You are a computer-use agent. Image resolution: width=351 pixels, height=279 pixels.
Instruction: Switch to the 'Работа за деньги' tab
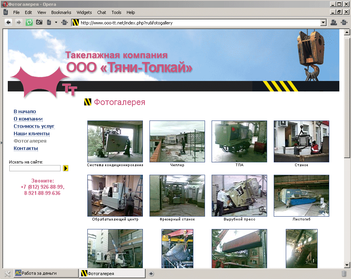tap(46, 273)
